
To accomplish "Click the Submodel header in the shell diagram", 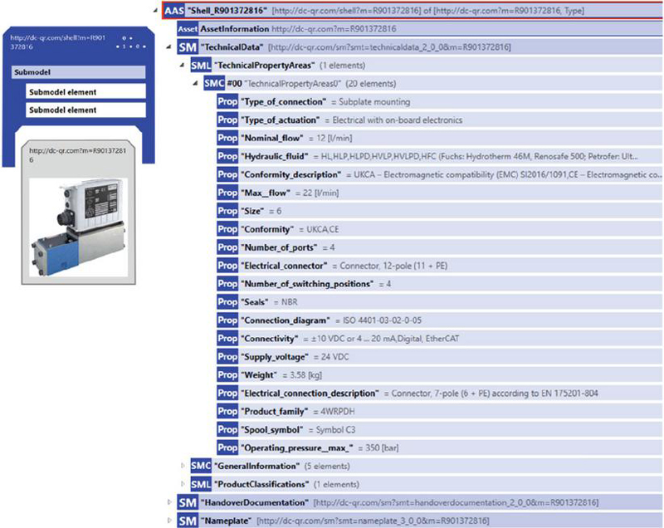I will pos(78,72).
